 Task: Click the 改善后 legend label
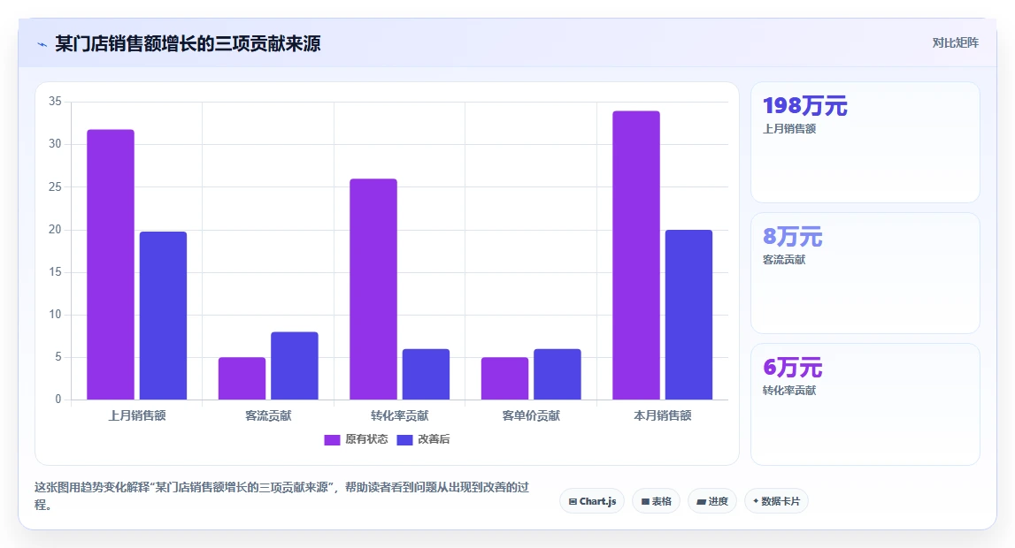(x=434, y=439)
